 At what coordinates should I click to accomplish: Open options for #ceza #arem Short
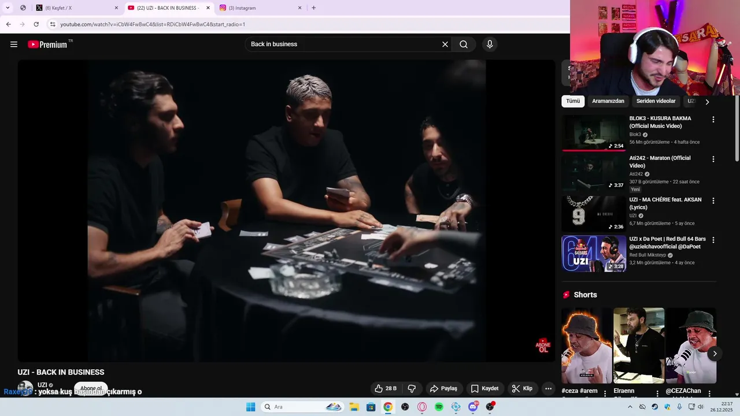point(605,393)
